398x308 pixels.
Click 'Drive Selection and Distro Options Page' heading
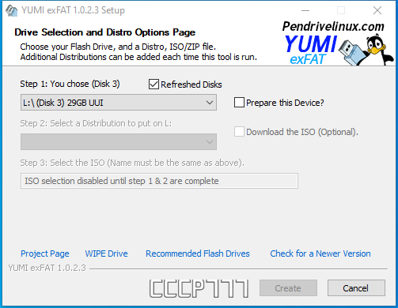click(x=104, y=32)
